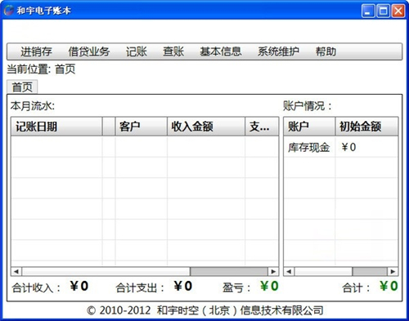
Task: Click the narrow blank column header beside 记账日期
Action: coord(109,127)
